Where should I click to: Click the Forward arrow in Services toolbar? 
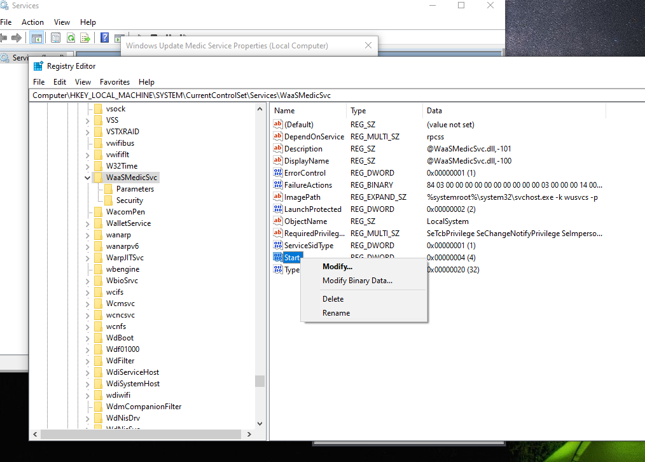point(17,38)
